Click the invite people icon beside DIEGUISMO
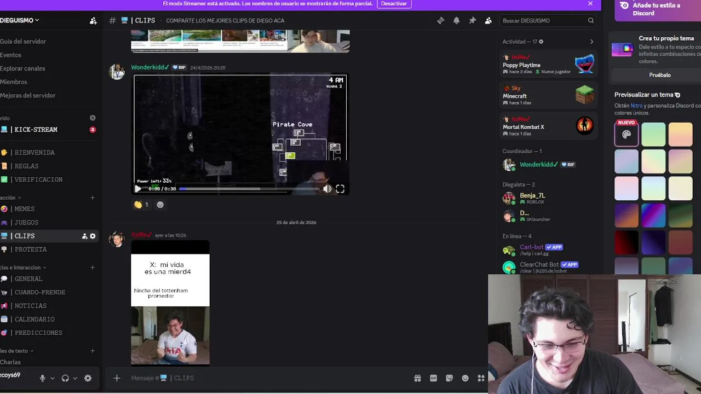 93,20
